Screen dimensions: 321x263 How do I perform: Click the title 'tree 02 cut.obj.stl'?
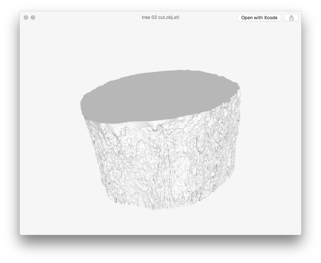point(160,18)
